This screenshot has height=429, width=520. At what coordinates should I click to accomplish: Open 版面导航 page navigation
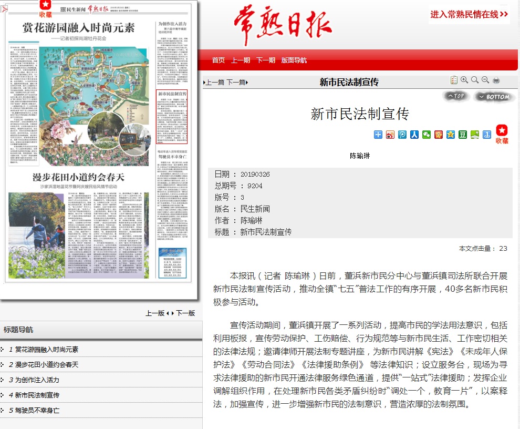[294, 60]
